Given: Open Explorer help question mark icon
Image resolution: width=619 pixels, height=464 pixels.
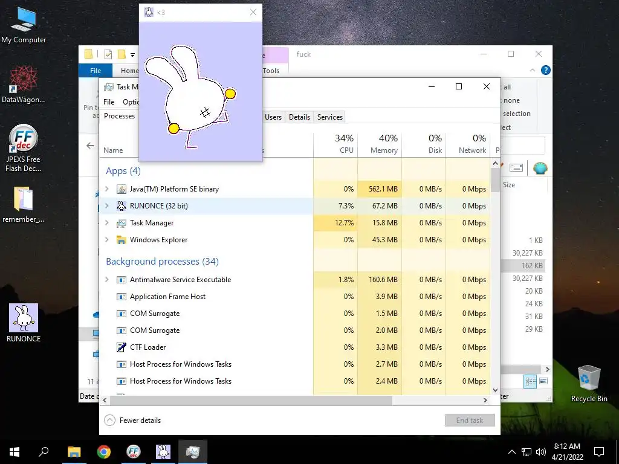Looking at the screenshot, I should coord(546,70).
